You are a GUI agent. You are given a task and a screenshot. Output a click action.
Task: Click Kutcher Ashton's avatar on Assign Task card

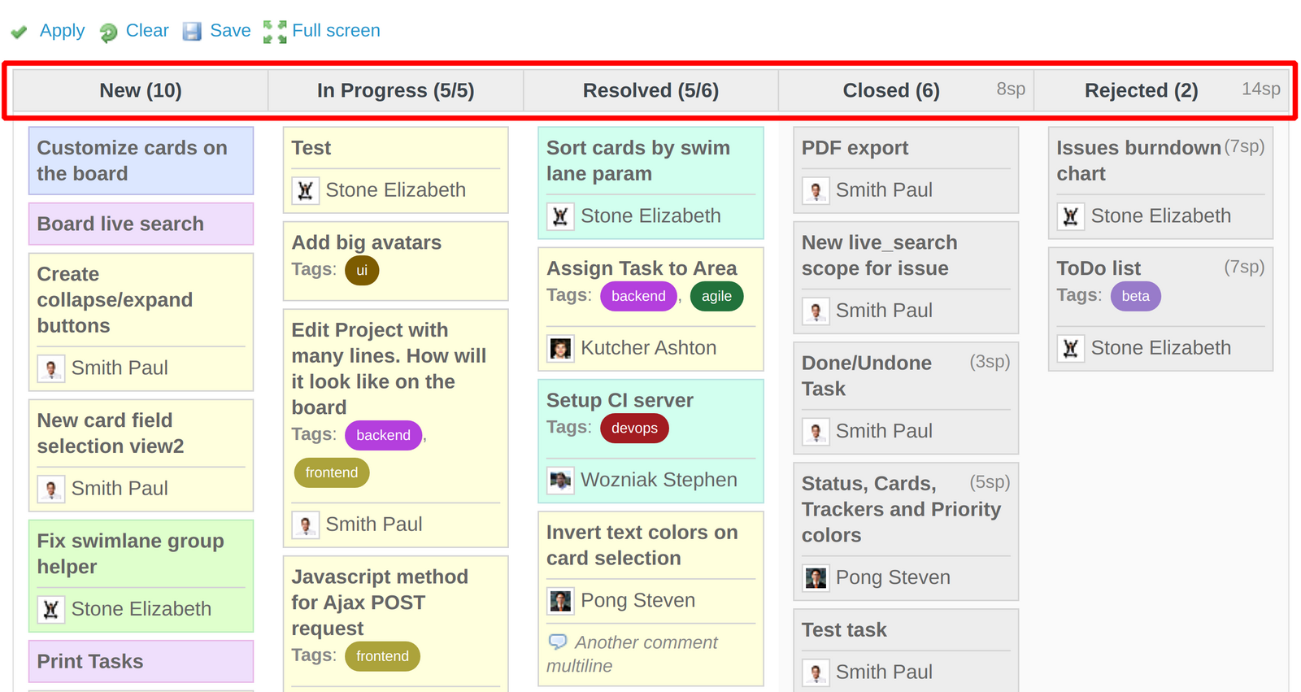(x=559, y=348)
